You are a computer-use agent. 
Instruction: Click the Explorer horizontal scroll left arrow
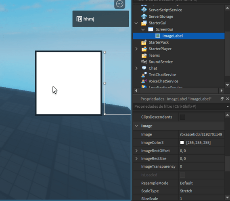(x=136, y=90)
